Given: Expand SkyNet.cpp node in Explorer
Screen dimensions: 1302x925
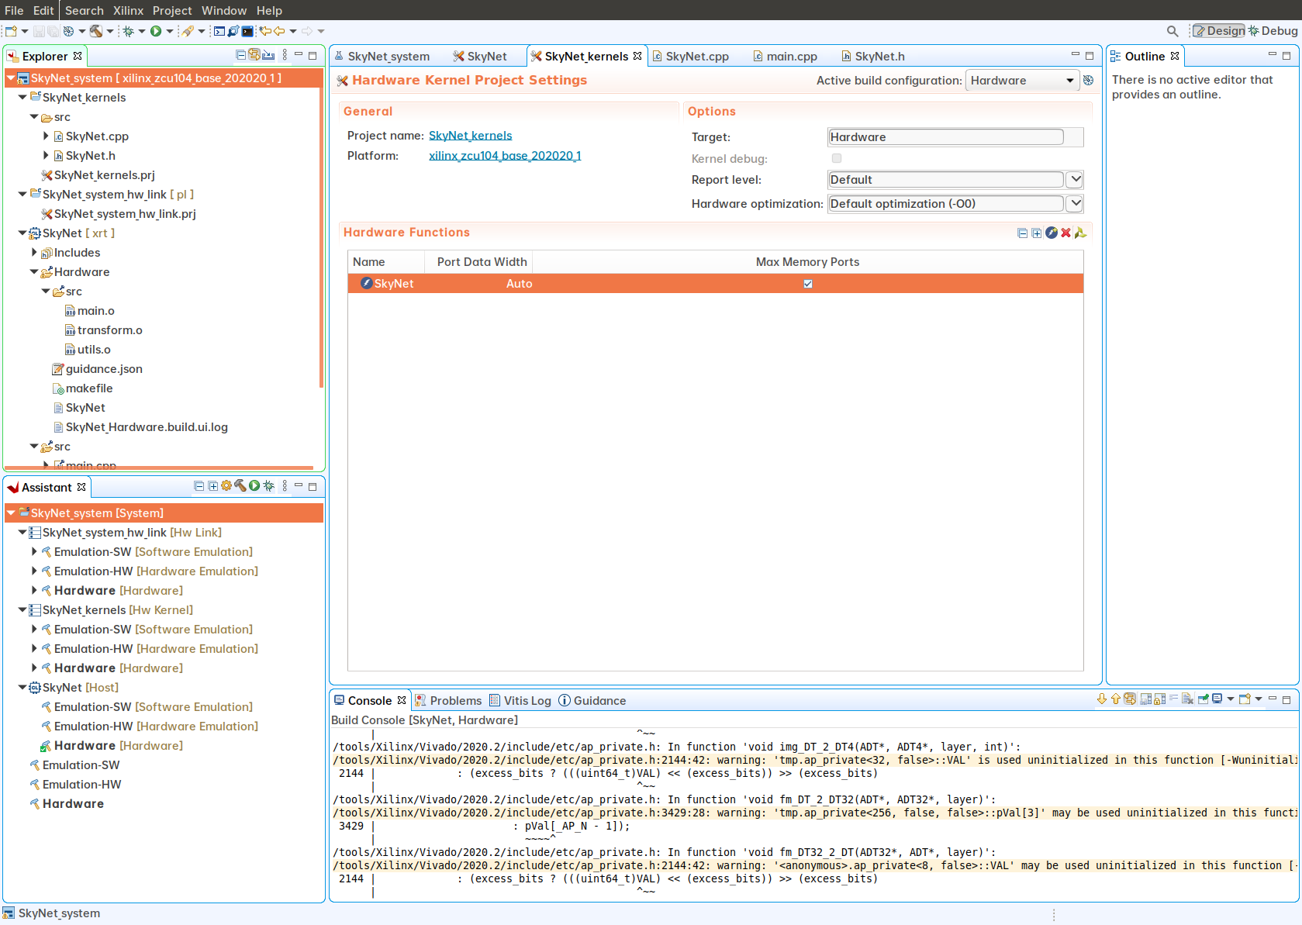Looking at the screenshot, I should (46, 136).
